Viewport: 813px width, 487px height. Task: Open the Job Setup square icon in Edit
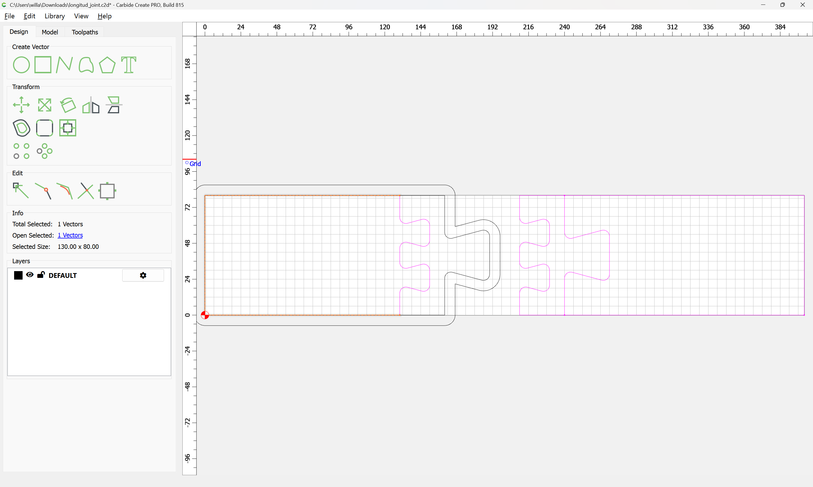(107, 191)
